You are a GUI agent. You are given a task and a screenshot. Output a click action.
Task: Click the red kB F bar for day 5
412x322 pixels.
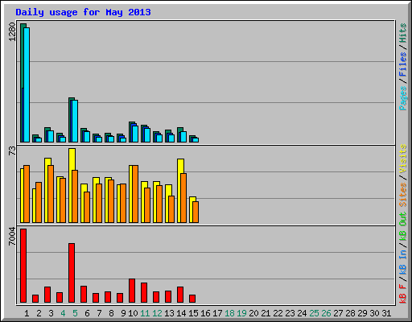[x=72, y=273]
